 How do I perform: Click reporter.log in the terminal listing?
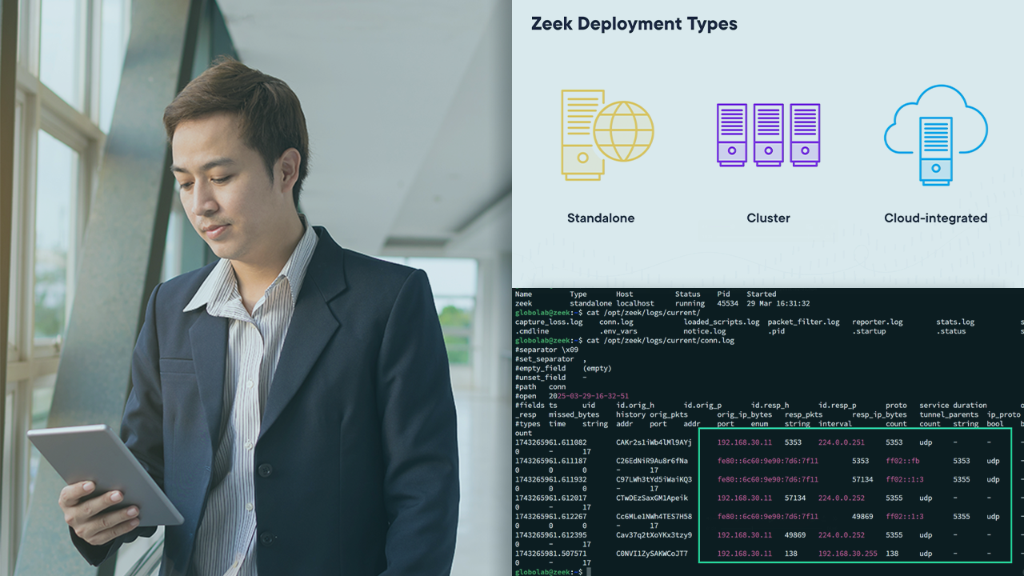pos(877,322)
